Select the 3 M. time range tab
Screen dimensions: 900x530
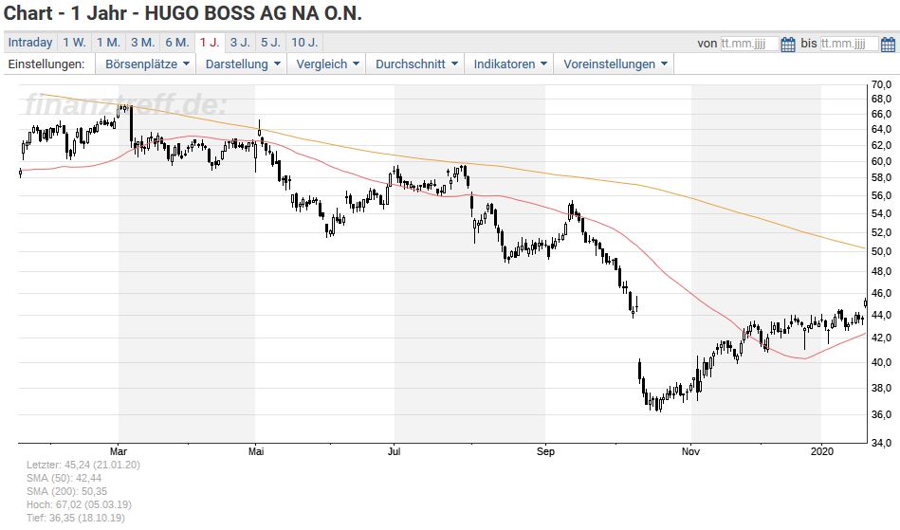[142, 43]
